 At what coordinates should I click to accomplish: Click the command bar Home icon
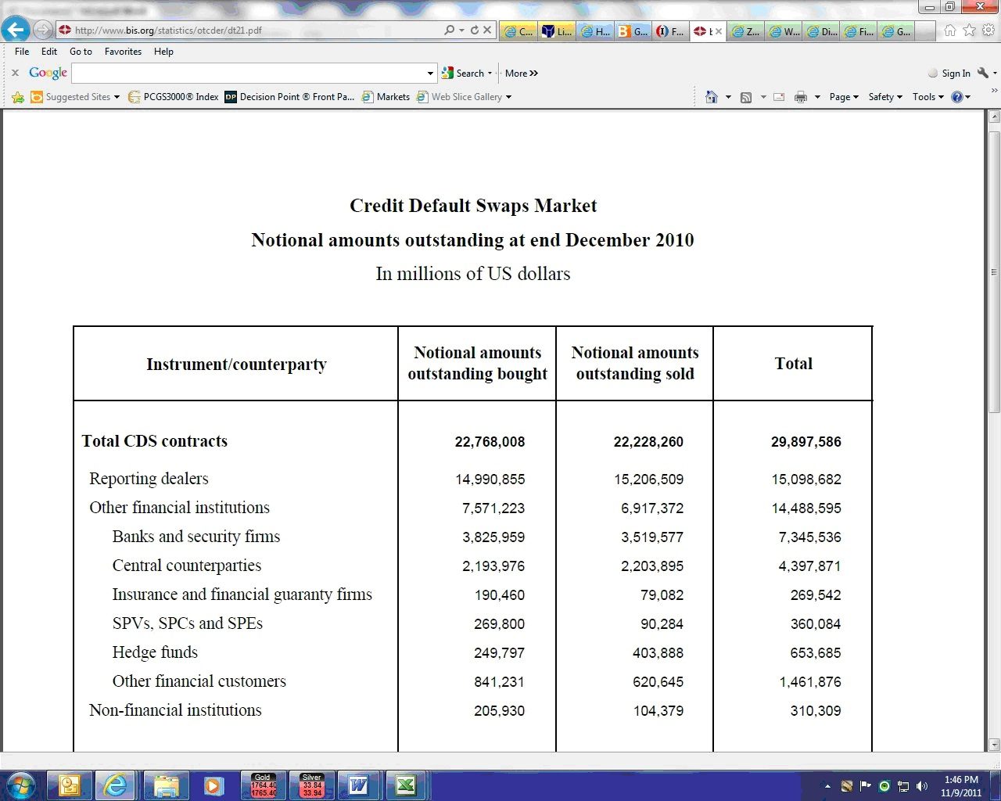pyautogui.click(x=711, y=97)
